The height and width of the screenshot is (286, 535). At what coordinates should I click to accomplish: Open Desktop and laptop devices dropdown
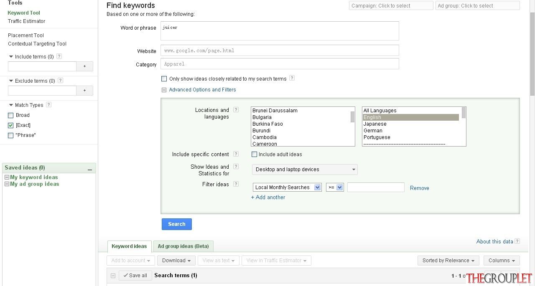point(305,170)
